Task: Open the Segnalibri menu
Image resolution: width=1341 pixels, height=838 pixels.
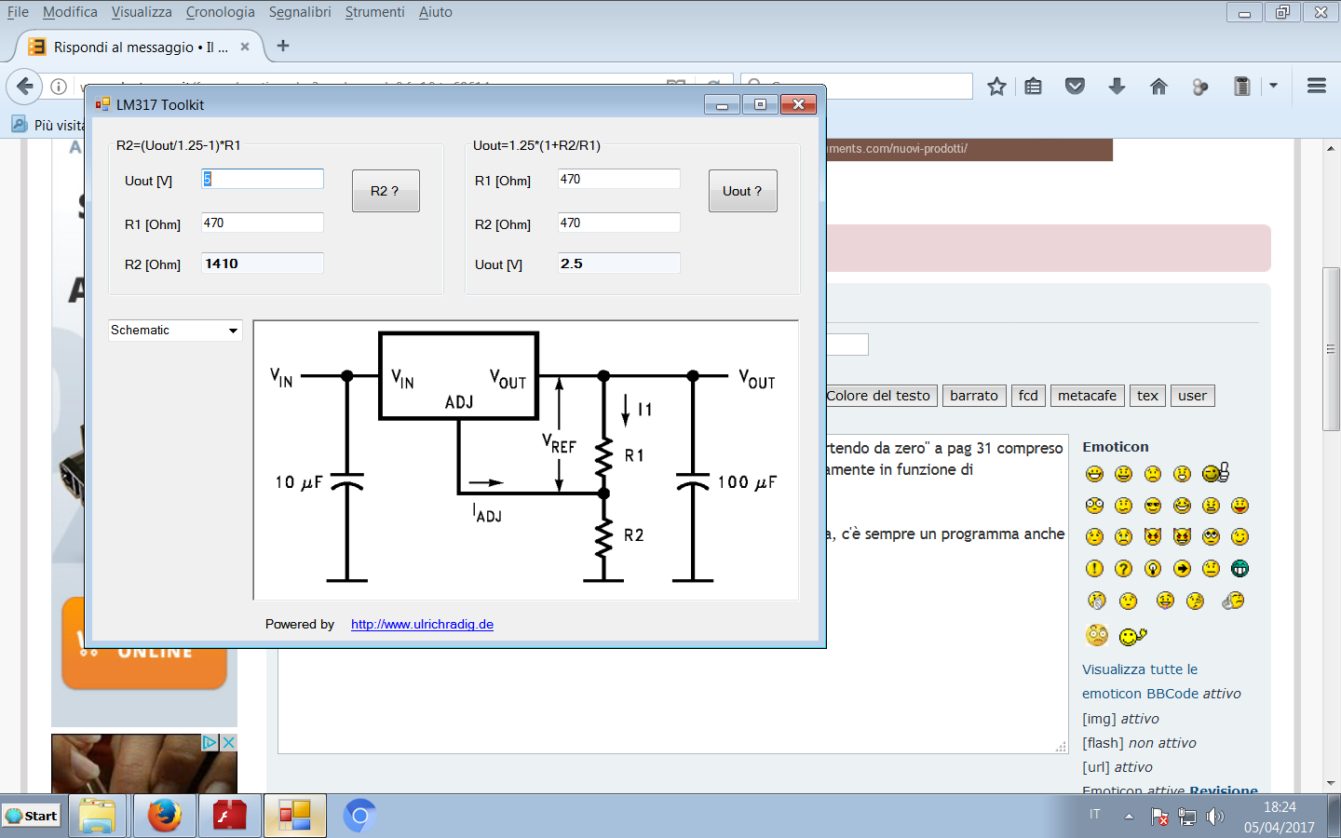Action: pyautogui.click(x=300, y=12)
